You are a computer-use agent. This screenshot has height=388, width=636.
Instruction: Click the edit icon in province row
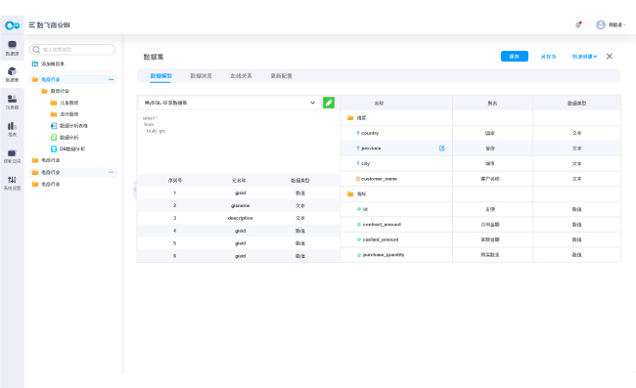click(441, 149)
